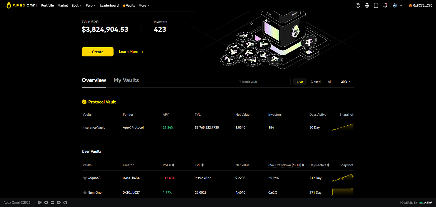Expand the More menu dropdown
The width and height of the screenshot is (436, 207).
144,5
